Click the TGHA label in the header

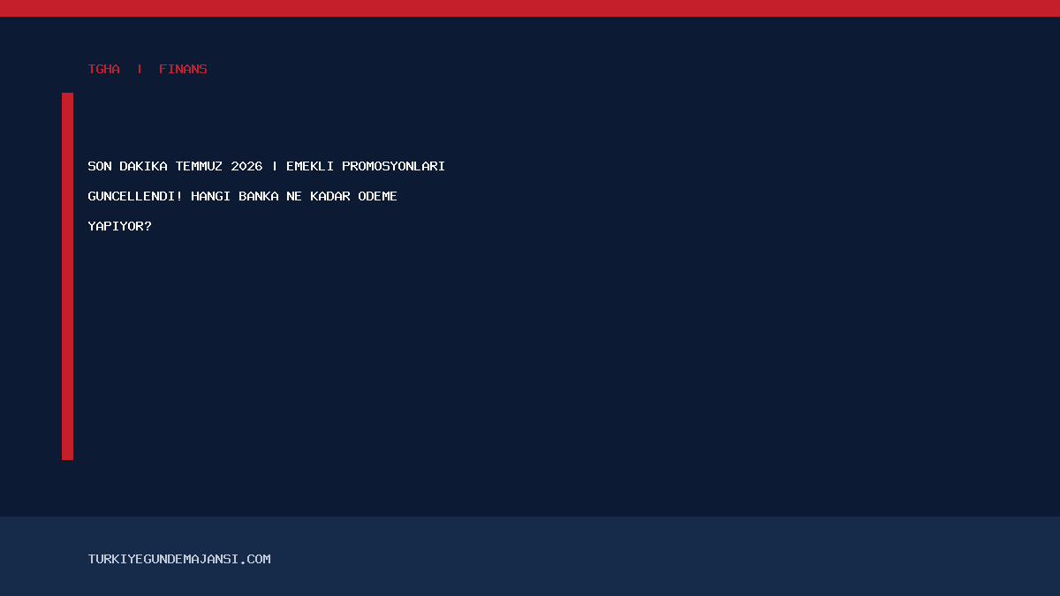(104, 69)
